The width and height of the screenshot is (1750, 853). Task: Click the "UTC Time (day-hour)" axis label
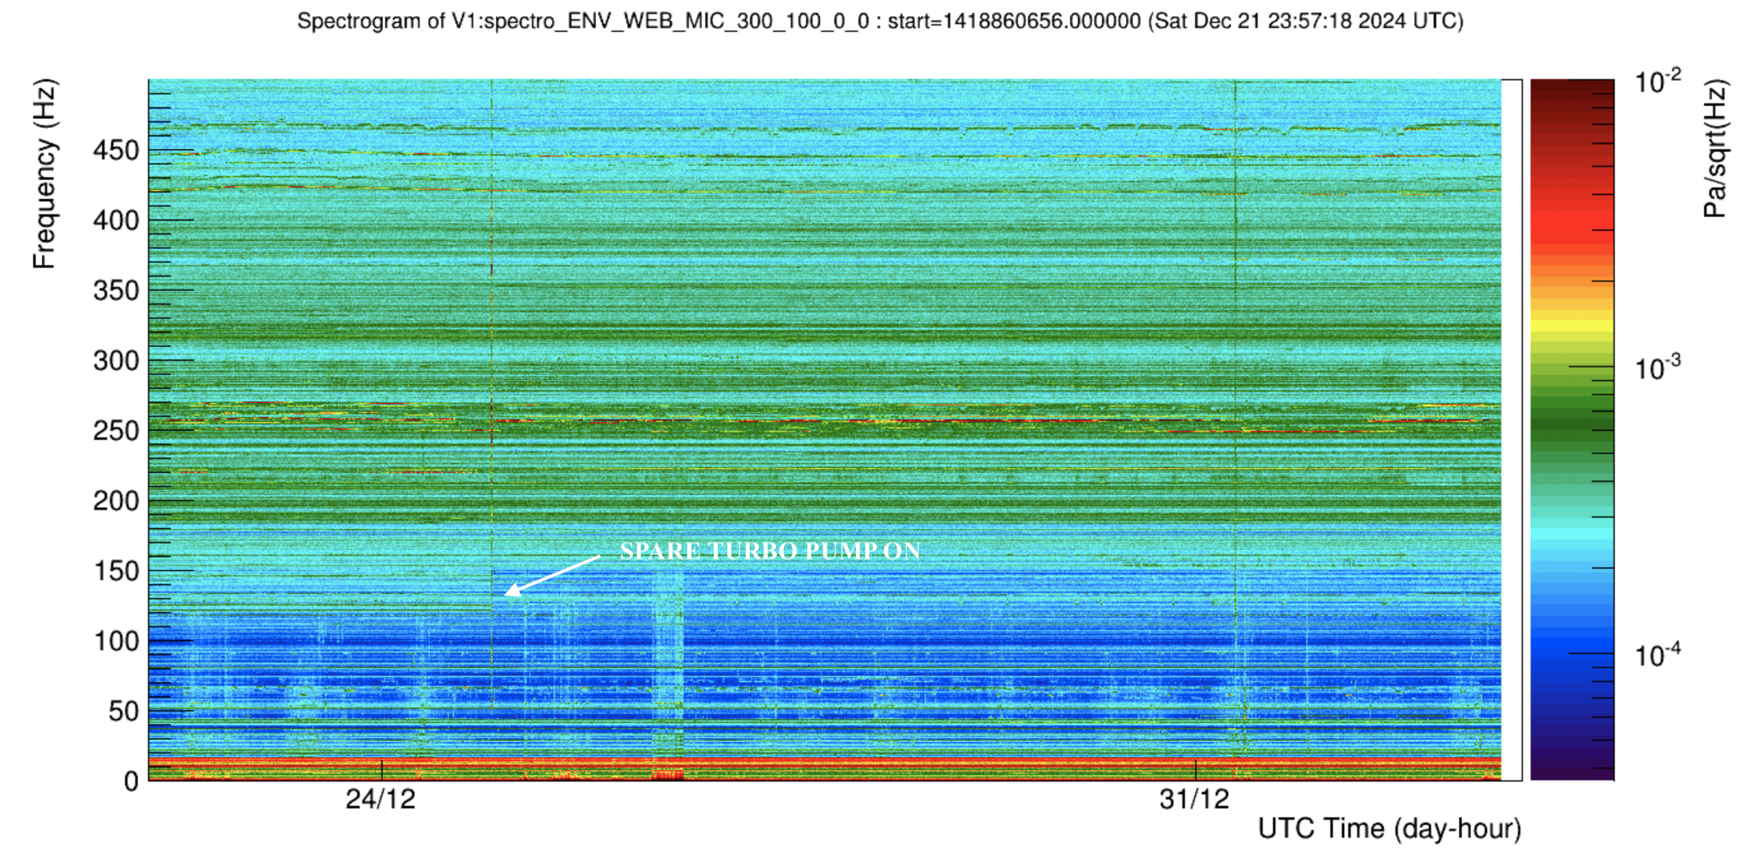tap(1389, 829)
